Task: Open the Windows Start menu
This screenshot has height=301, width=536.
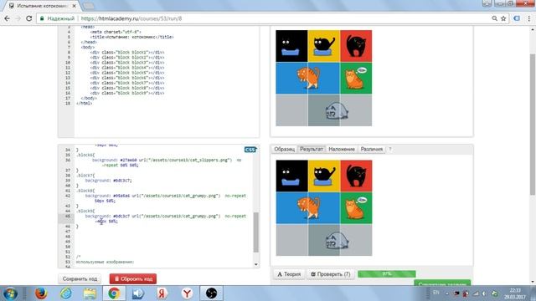Action: click(10, 293)
